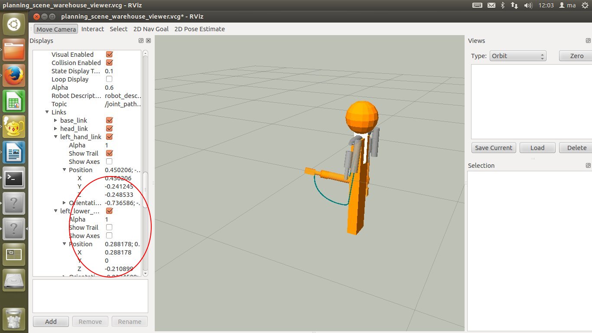The height and width of the screenshot is (333, 592).
Task: Activate the 2D Nav Goal tool
Action: pyautogui.click(x=151, y=29)
